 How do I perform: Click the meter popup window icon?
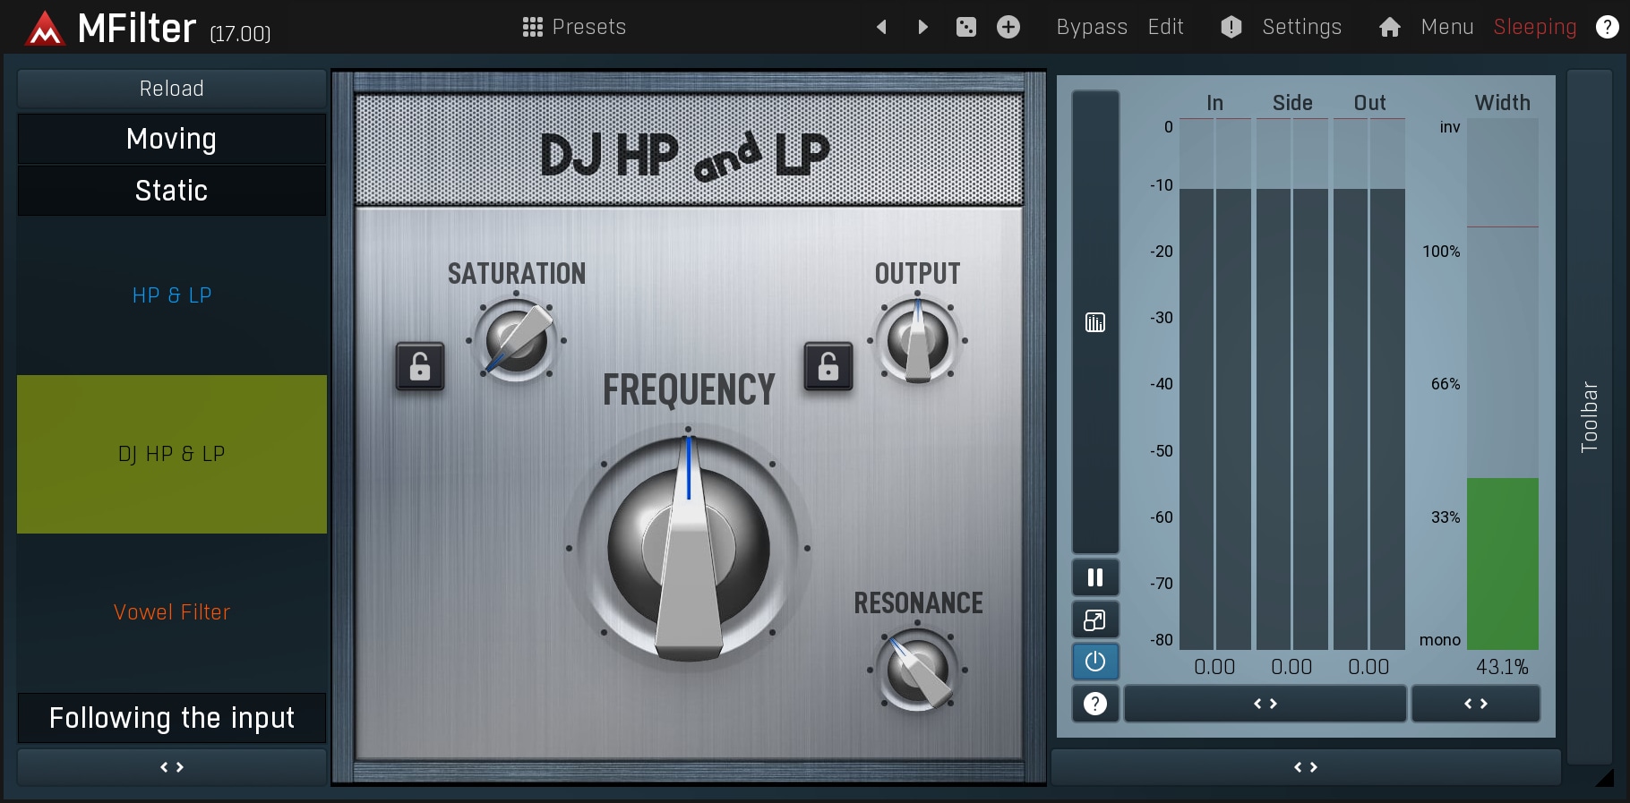pyautogui.click(x=1095, y=619)
